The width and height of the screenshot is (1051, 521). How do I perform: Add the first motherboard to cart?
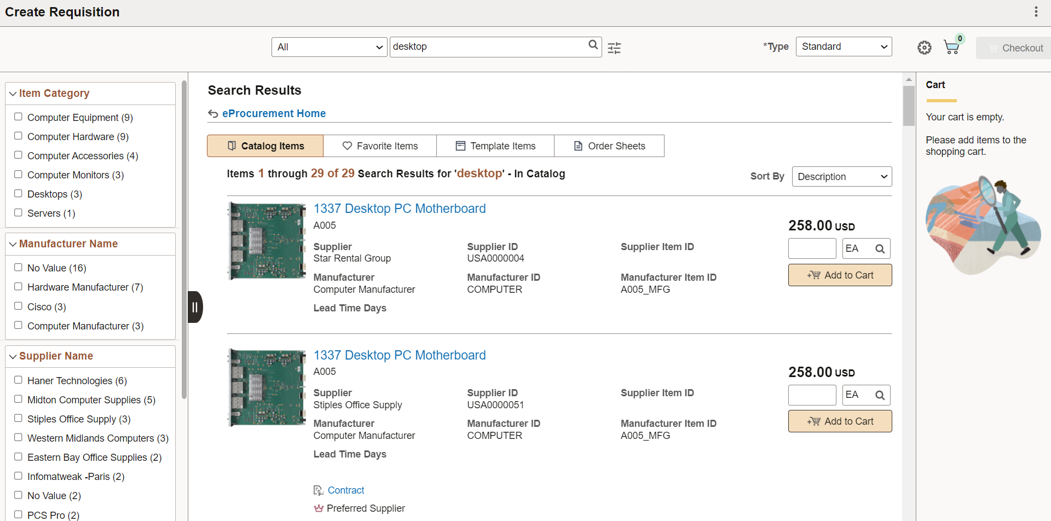click(x=840, y=275)
